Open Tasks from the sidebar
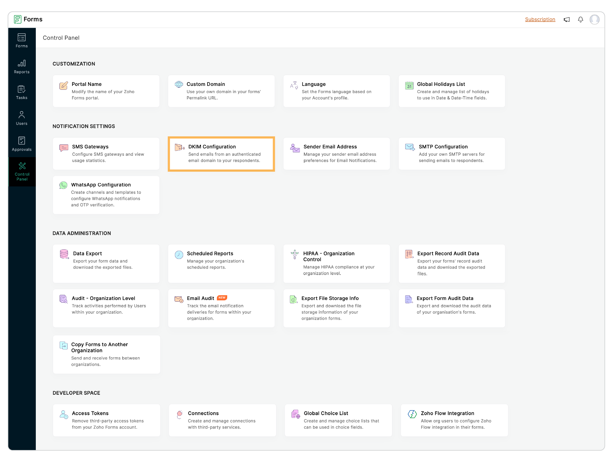This screenshot has height=458, width=612. point(22,93)
